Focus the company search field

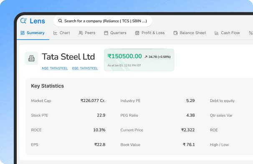pos(103,21)
